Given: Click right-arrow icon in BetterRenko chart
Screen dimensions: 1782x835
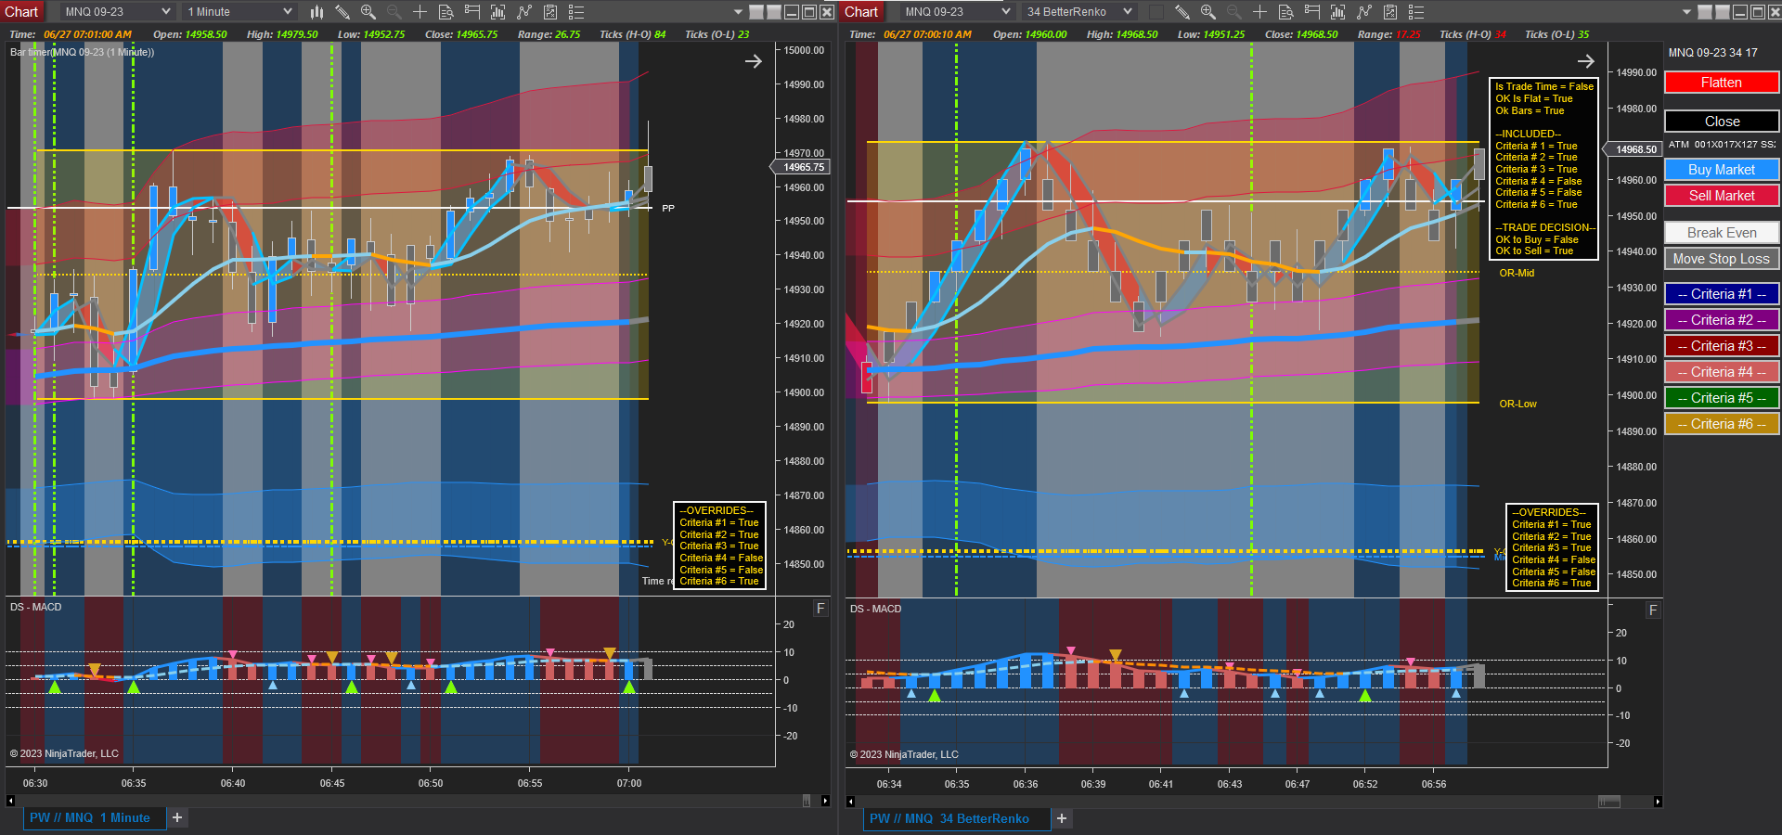Looking at the screenshot, I should pos(1586,61).
